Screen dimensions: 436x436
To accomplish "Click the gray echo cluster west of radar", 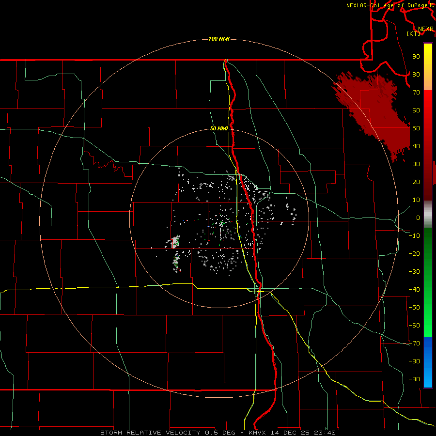I will point(175,242).
